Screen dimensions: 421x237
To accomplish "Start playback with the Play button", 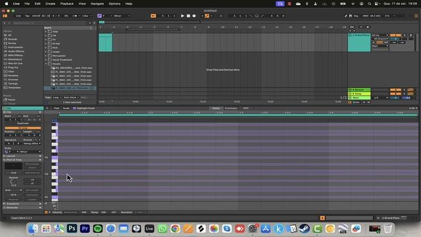I will click(x=183, y=16).
